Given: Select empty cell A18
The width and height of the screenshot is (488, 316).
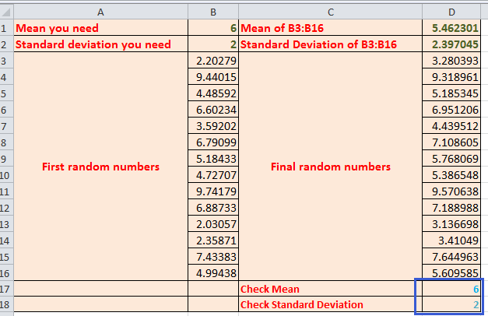Looking at the screenshot, I should pyautogui.click(x=101, y=304).
